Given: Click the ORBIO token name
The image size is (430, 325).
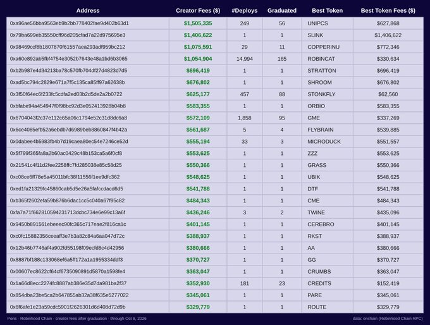Looking at the screenshot, I should (316, 106).
